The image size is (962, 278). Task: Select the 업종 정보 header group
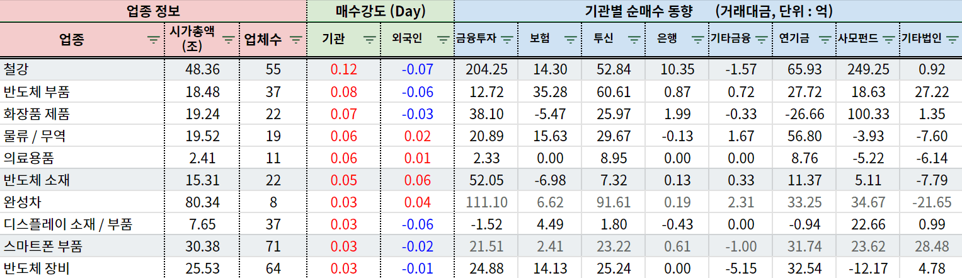point(153,11)
